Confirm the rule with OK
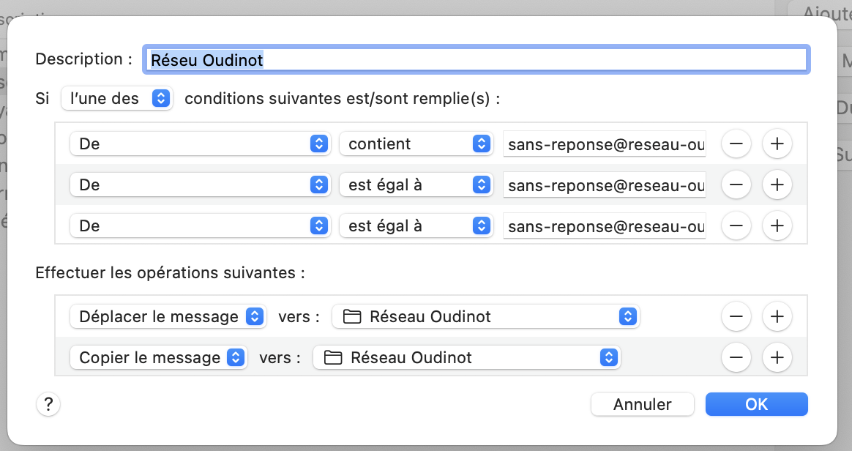The image size is (852, 451). pyautogui.click(x=756, y=404)
